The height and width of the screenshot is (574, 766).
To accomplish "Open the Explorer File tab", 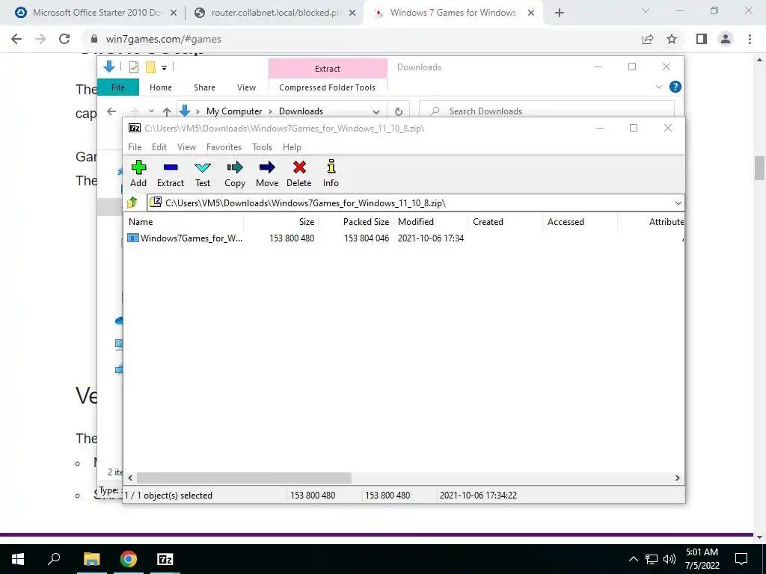I will (118, 87).
